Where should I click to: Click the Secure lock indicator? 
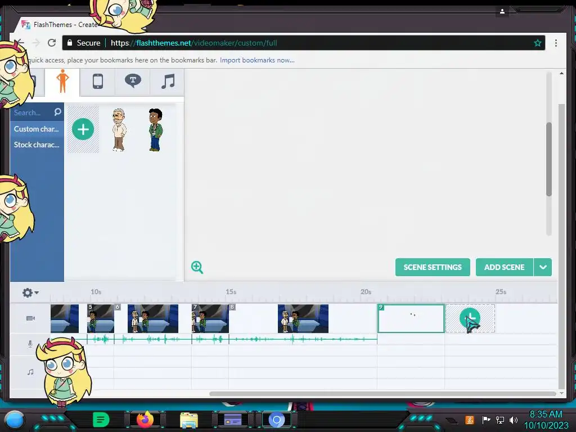(x=84, y=43)
